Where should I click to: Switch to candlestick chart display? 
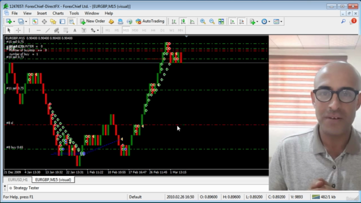point(183,21)
